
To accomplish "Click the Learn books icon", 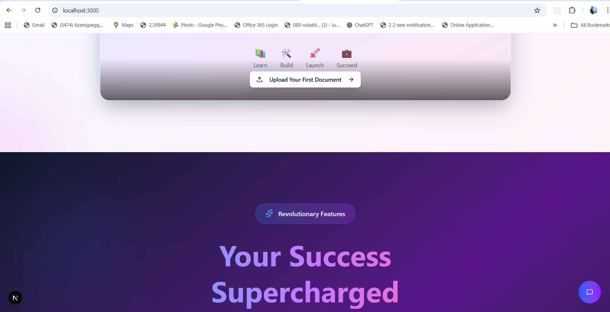I will [x=260, y=53].
